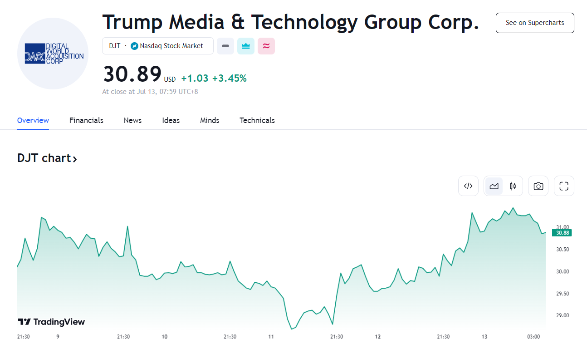Click the DWAC company logo

tap(53, 54)
